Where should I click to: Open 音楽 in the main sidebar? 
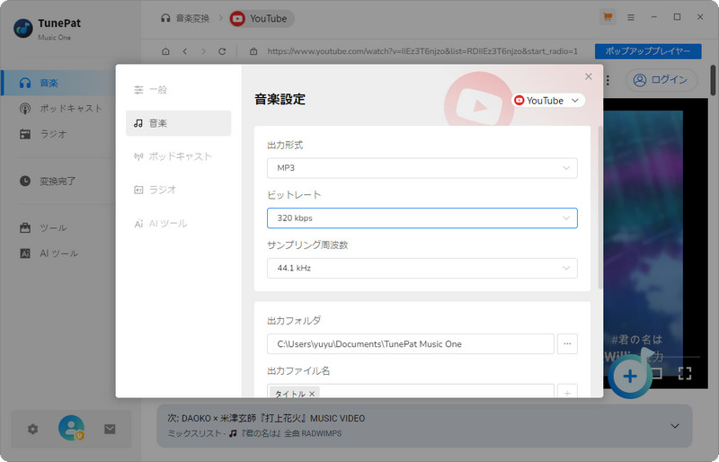pos(58,83)
